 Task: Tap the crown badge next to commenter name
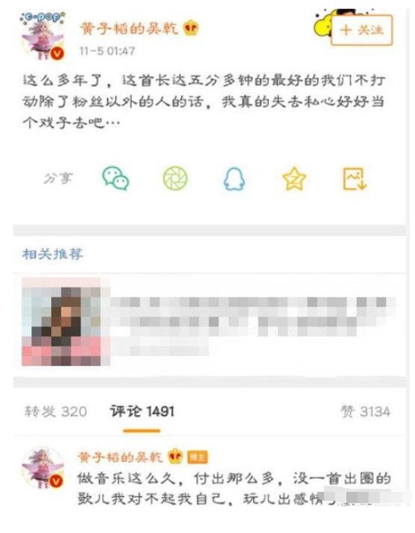coord(175,457)
